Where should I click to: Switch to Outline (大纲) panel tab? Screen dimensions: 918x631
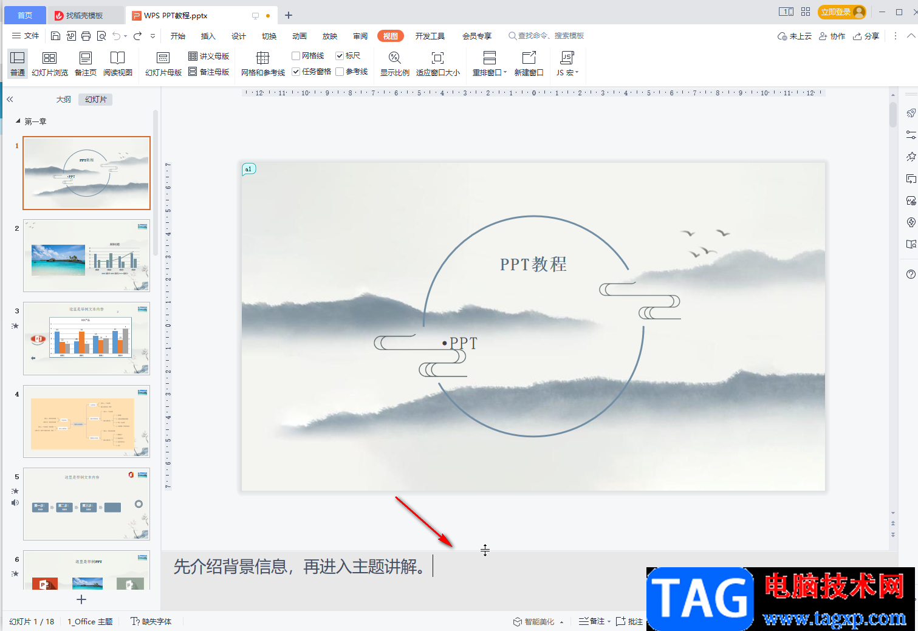click(x=64, y=99)
